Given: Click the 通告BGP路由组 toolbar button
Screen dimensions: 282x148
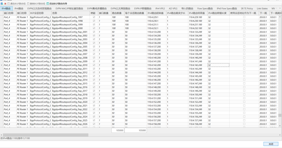Looking at the screenshot, I should pos(17,4).
